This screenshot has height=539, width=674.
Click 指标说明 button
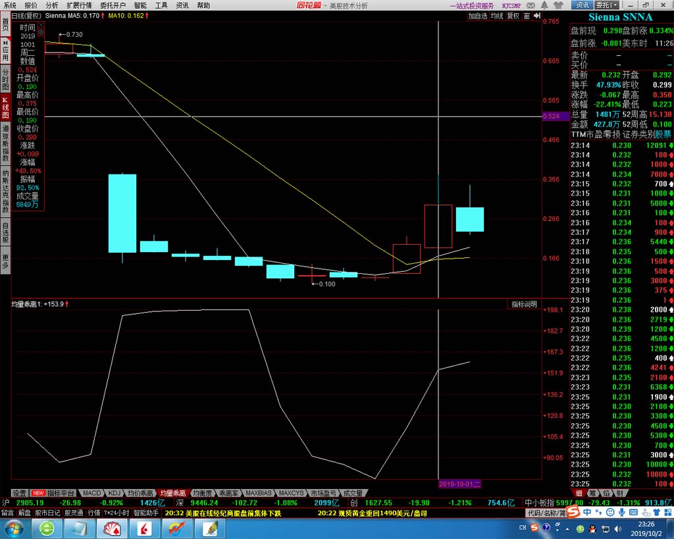[x=524, y=304]
